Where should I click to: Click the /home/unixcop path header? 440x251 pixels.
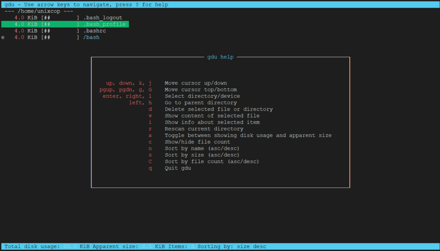[x=39, y=11]
